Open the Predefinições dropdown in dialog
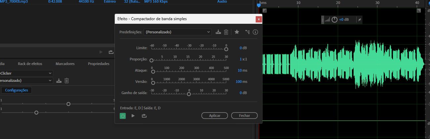The height and width of the screenshot is (139, 430). click(x=177, y=32)
